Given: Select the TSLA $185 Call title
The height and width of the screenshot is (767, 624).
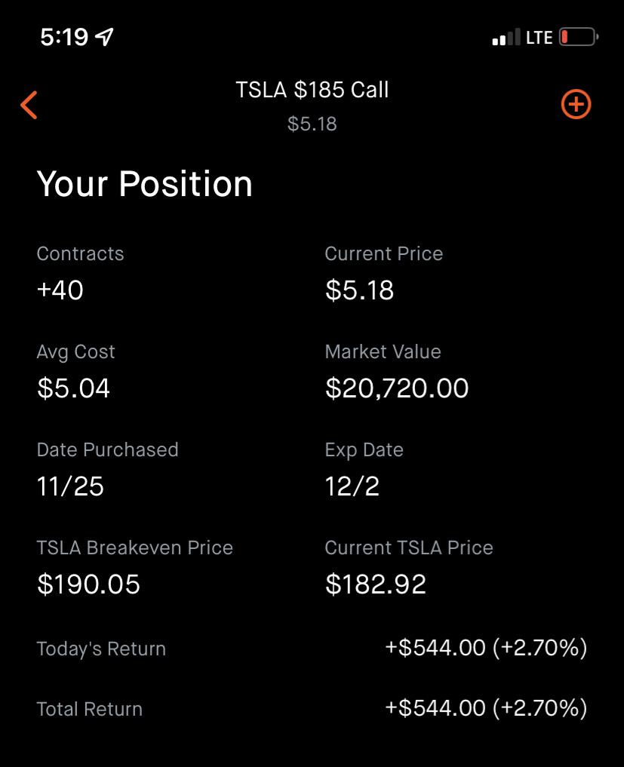Looking at the screenshot, I should point(312,90).
